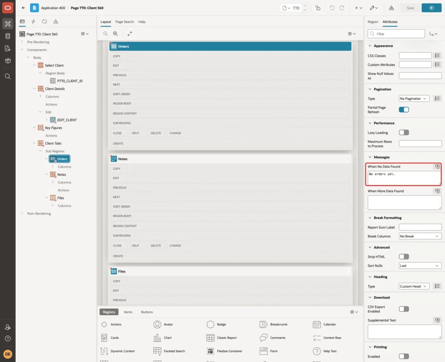Collapse the Messages section
445x362 pixels.
click(370, 157)
